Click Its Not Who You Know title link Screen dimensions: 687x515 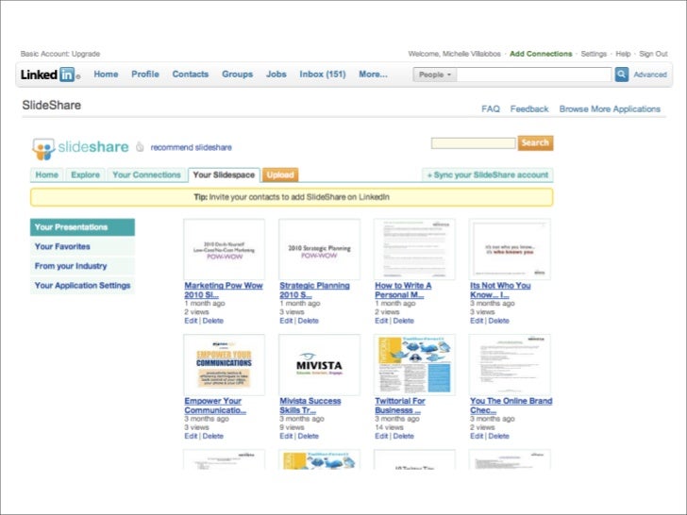(x=500, y=291)
